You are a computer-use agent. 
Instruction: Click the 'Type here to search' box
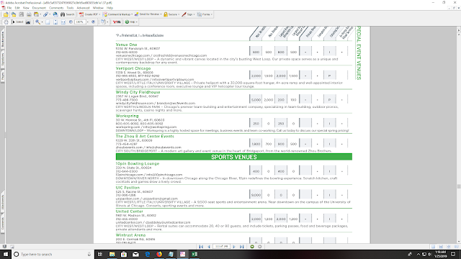click(53, 254)
